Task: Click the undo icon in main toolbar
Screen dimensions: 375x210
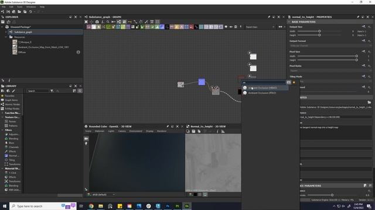Action: coord(30,12)
